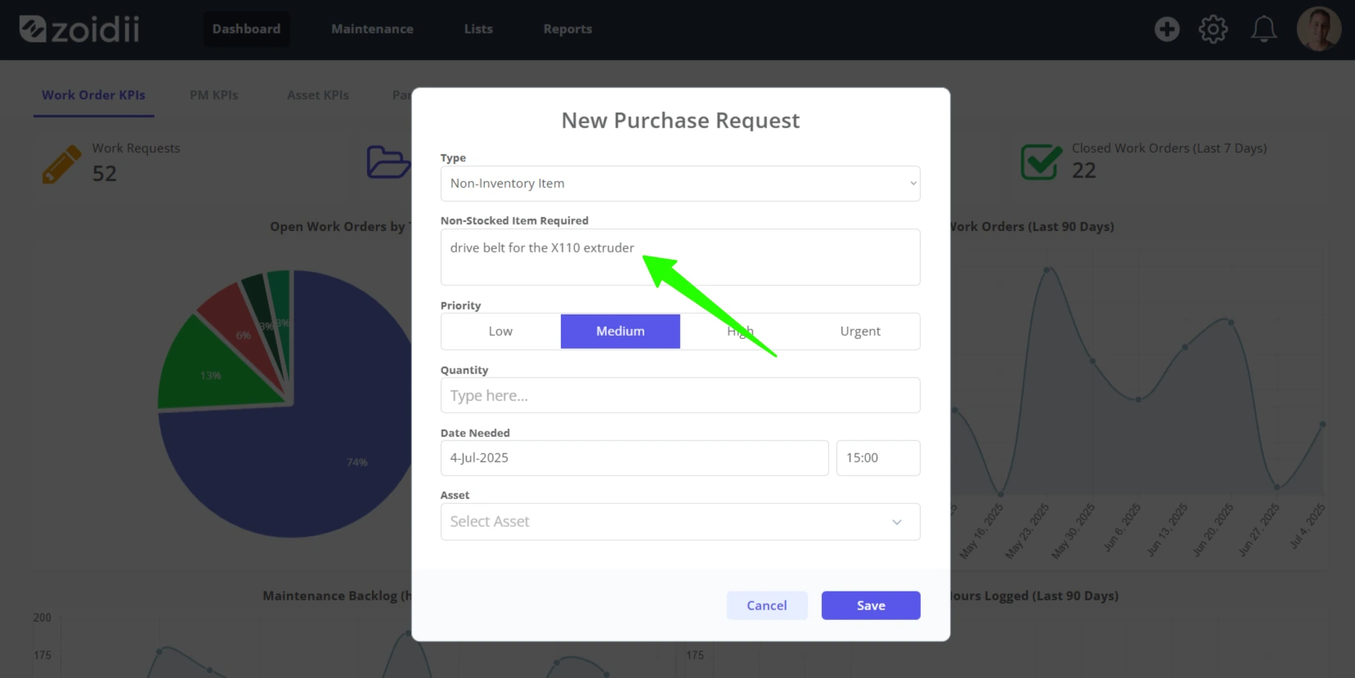Switch to Asset KPIs tab
The height and width of the screenshot is (678, 1355).
[x=318, y=95]
